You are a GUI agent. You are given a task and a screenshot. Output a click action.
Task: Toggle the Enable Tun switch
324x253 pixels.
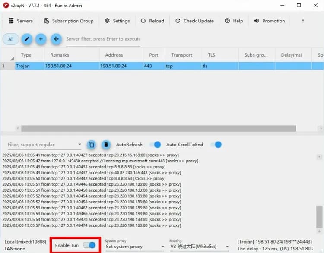[89, 245]
